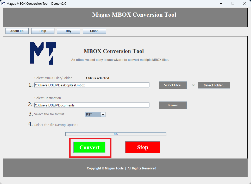251x184 pixels.
Task: Click the title bar app icon
Action: point(3,4)
